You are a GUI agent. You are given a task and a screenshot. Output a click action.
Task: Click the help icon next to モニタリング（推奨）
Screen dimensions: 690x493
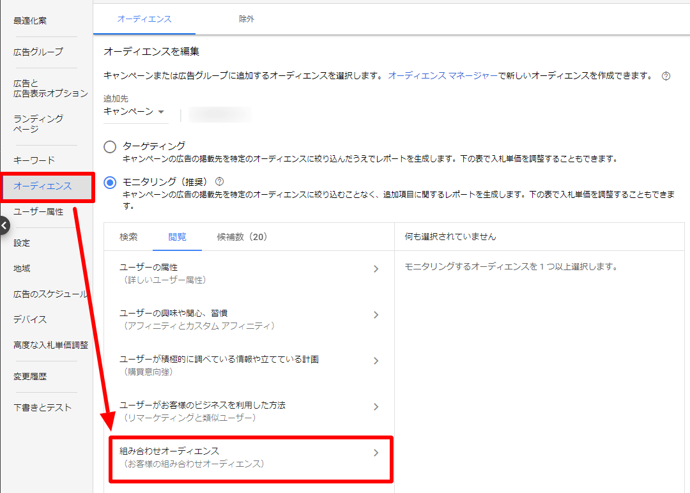[220, 181]
